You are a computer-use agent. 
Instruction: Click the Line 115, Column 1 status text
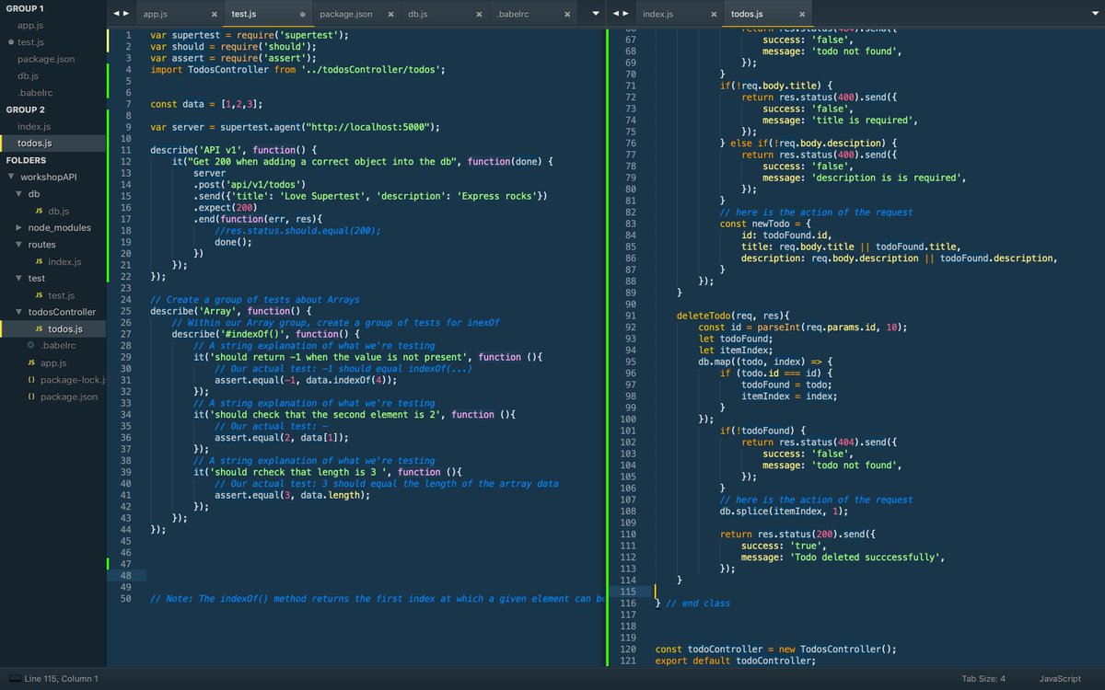[x=62, y=679]
